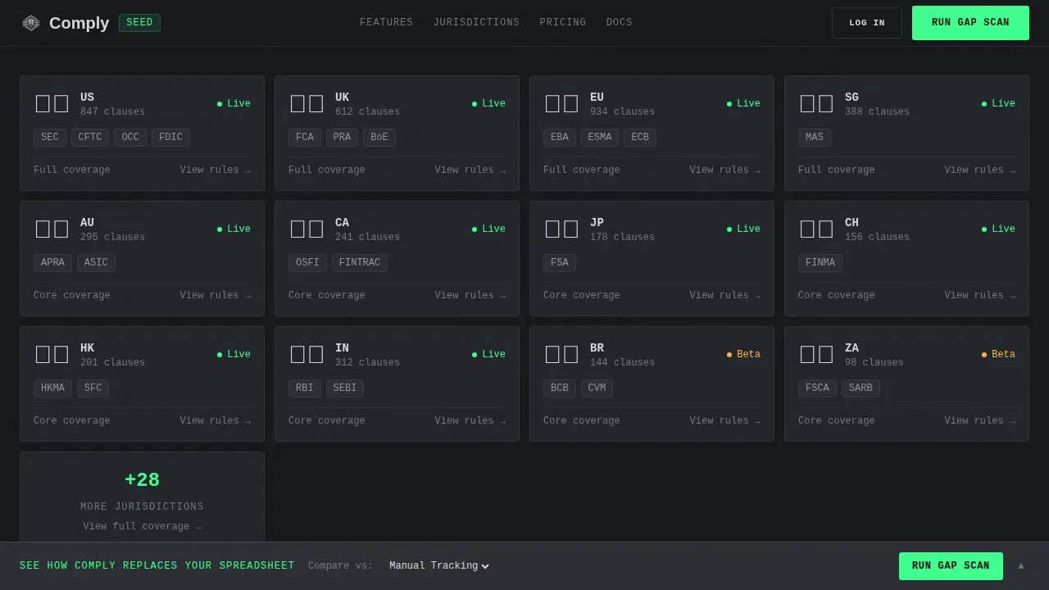Open the Features nav item
1049x590 pixels.
(x=386, y=23)
